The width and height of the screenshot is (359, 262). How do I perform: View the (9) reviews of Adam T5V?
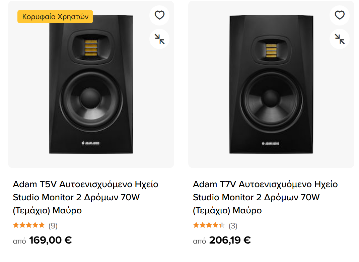(53, 226)
